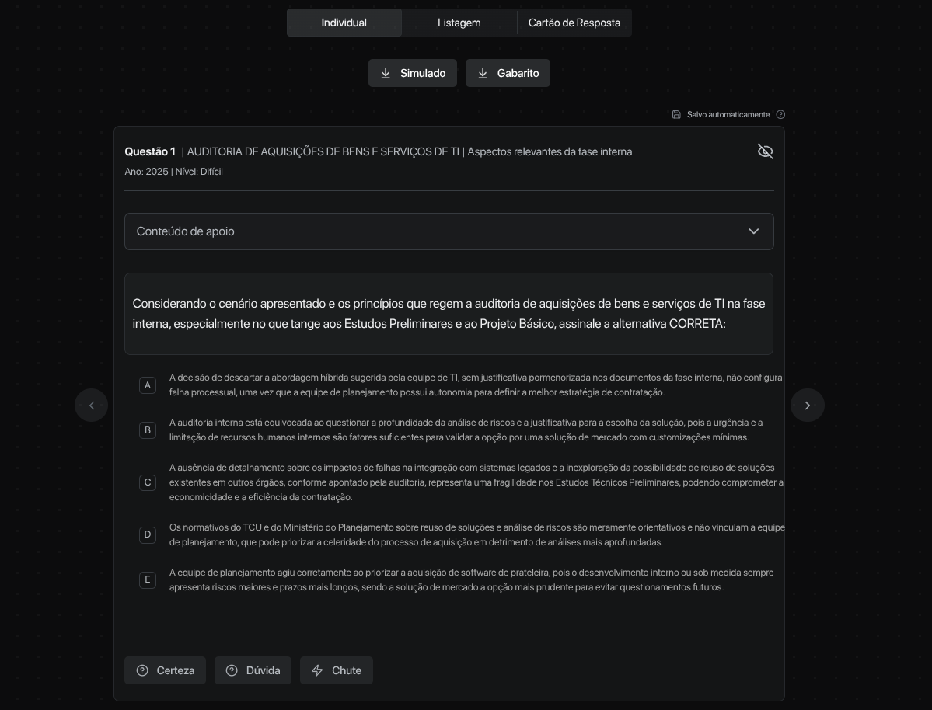Mark the answer as Dúvida
This screenshot has height=710, width=932.
253,670
